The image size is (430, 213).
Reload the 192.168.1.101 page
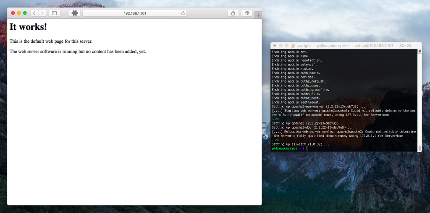(x=183, y=13)
